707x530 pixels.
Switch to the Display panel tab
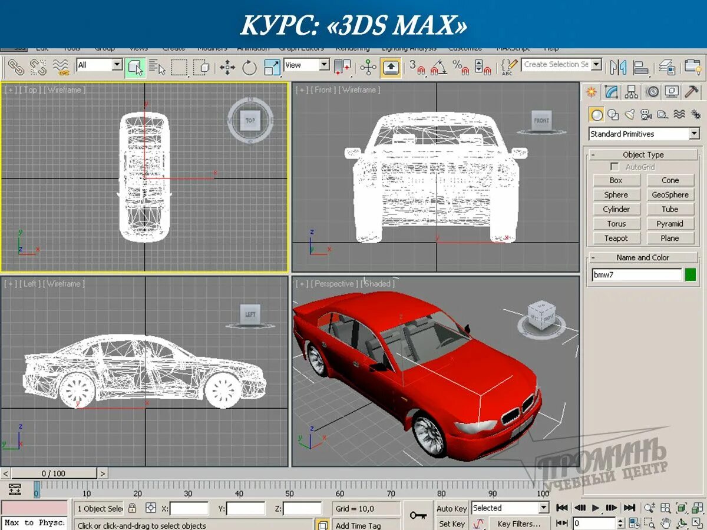[x=672, y=92]
